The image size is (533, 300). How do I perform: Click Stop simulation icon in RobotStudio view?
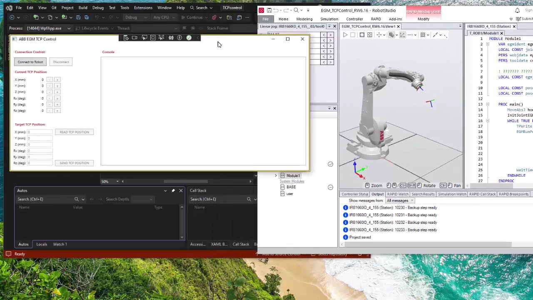click(x=353, y=35)
